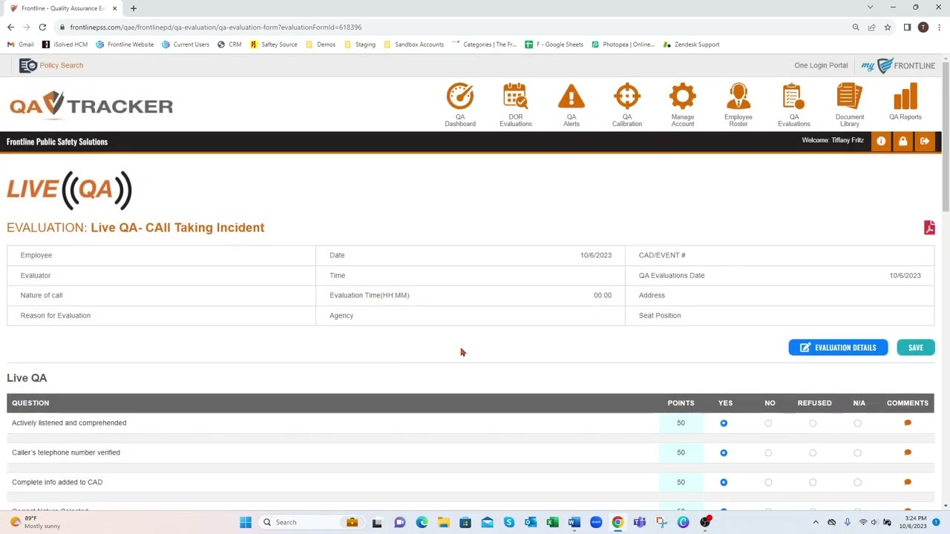Select N/A for Complete info added to CAD
This screenshot has width=950, height=534.
click(x=857, y=482)
